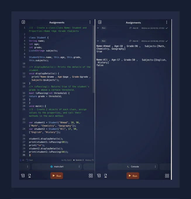Click the 'Name:Ahmad' console output line

tap(131, 47)
